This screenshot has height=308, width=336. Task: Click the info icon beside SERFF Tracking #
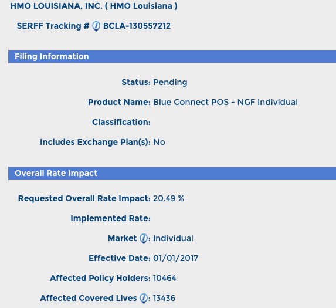click(96, 26)
